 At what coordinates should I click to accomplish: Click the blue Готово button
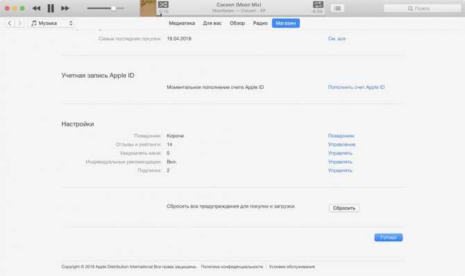(x=388, y=237)
